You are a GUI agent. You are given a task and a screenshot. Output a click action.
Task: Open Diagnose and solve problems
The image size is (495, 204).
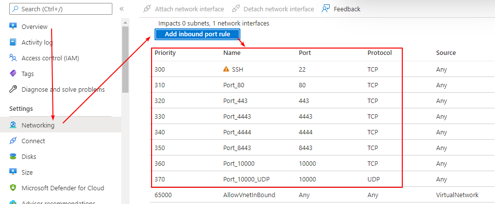click(x=63, y=90)
